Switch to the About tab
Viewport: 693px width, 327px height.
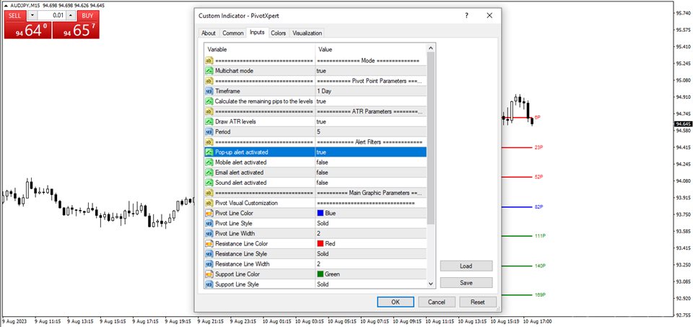coord(209,33)
